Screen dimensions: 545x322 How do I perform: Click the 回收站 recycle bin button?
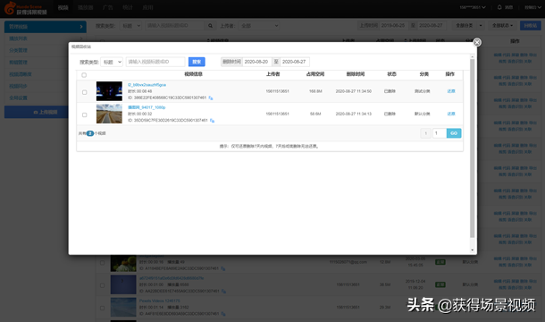pos(531,25)
